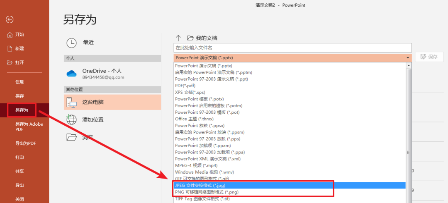Click the globe icon for 添加位置
This screenshot has width=448, height=203.
point(71,119)
